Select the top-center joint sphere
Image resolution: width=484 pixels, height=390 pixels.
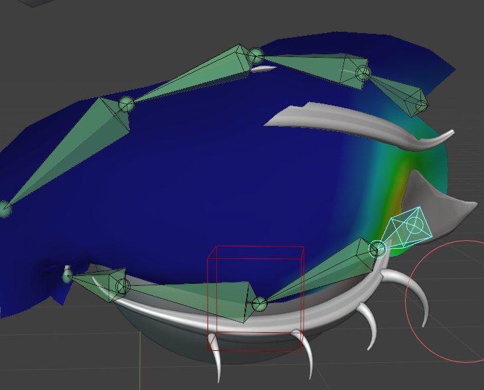coord(256,55)
